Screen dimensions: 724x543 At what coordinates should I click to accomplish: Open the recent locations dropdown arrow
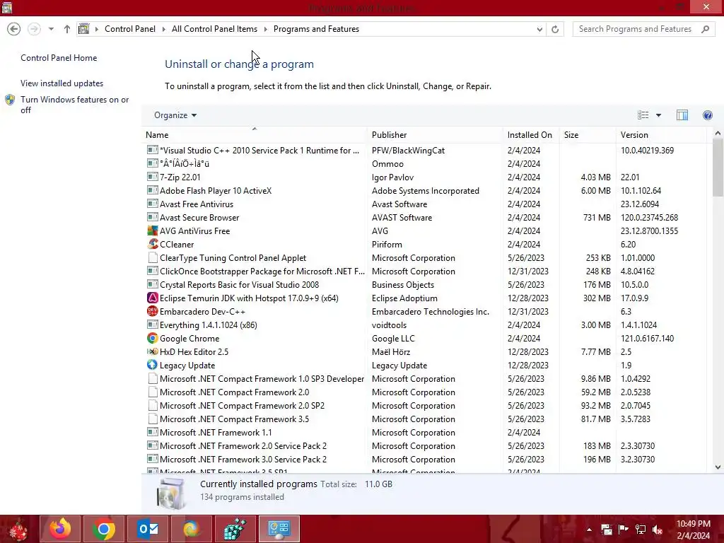pyautogui.click(x=51, y=29)
